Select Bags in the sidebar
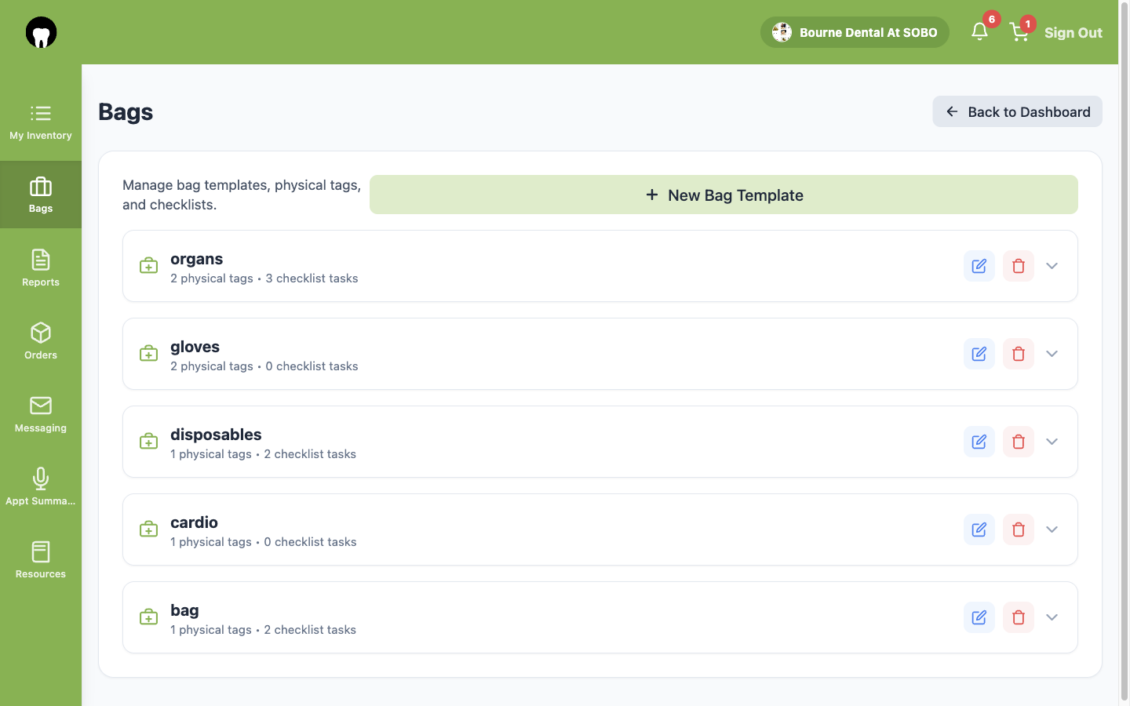1130x706 pixels. click(41, 195)
